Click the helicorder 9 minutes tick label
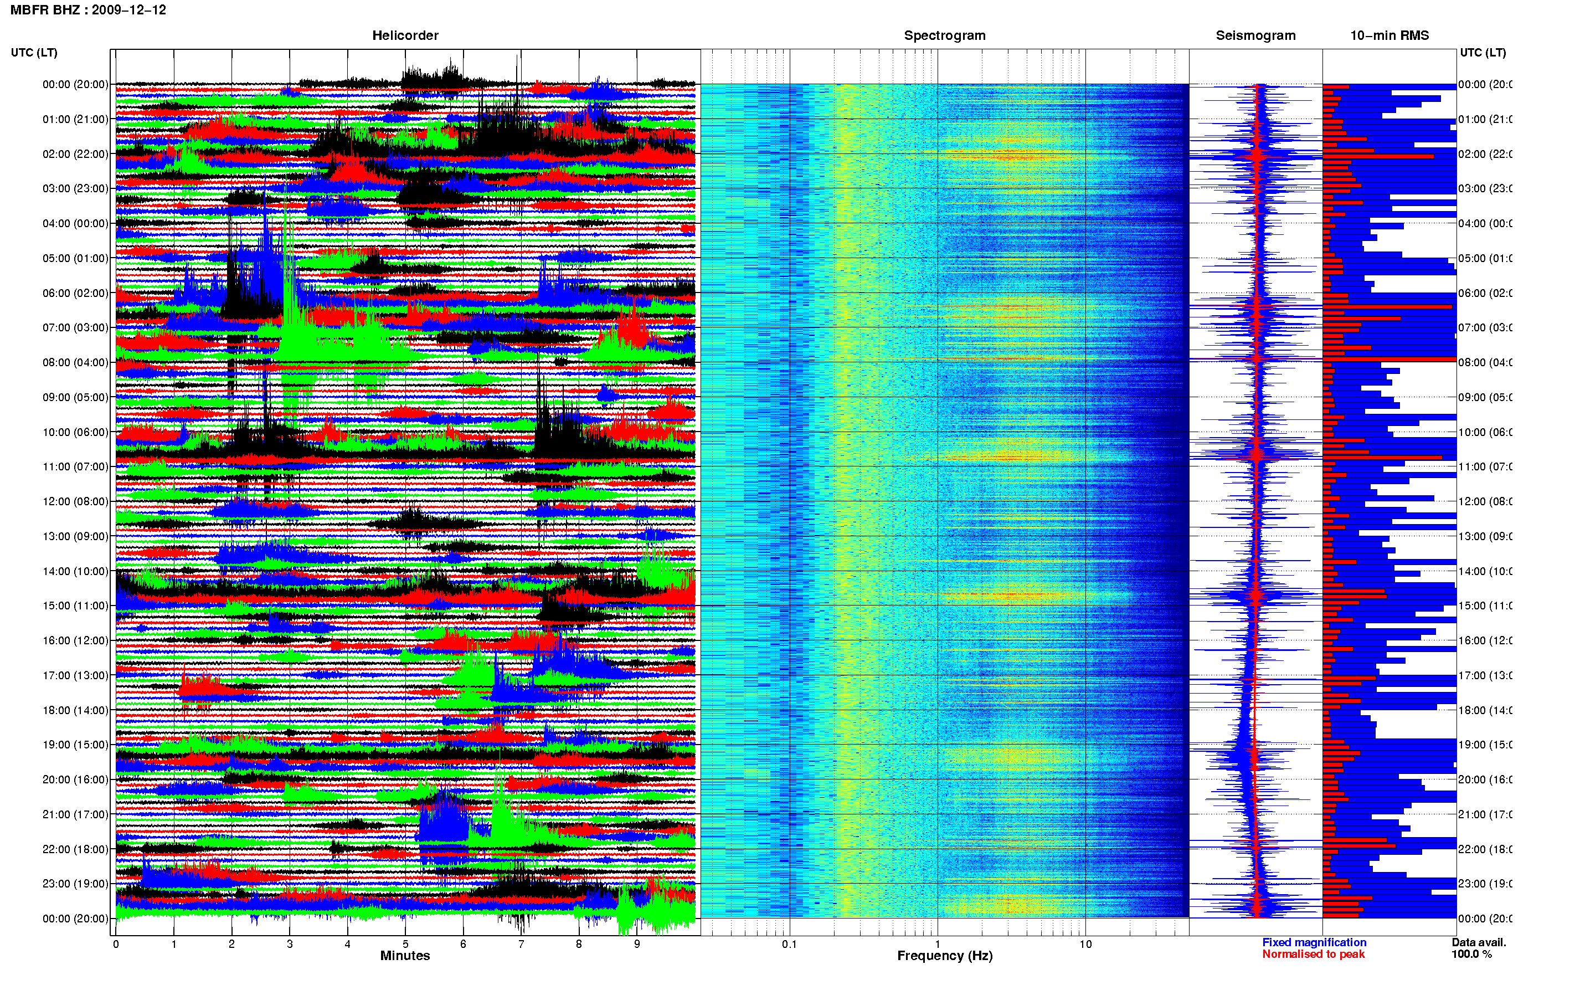1575x985 pixels. point(637,944)
